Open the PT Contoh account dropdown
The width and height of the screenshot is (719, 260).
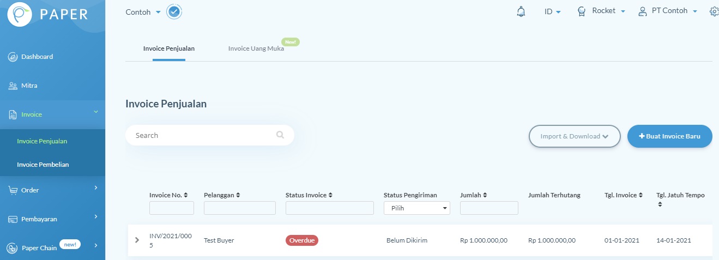[x=675, y=11]
